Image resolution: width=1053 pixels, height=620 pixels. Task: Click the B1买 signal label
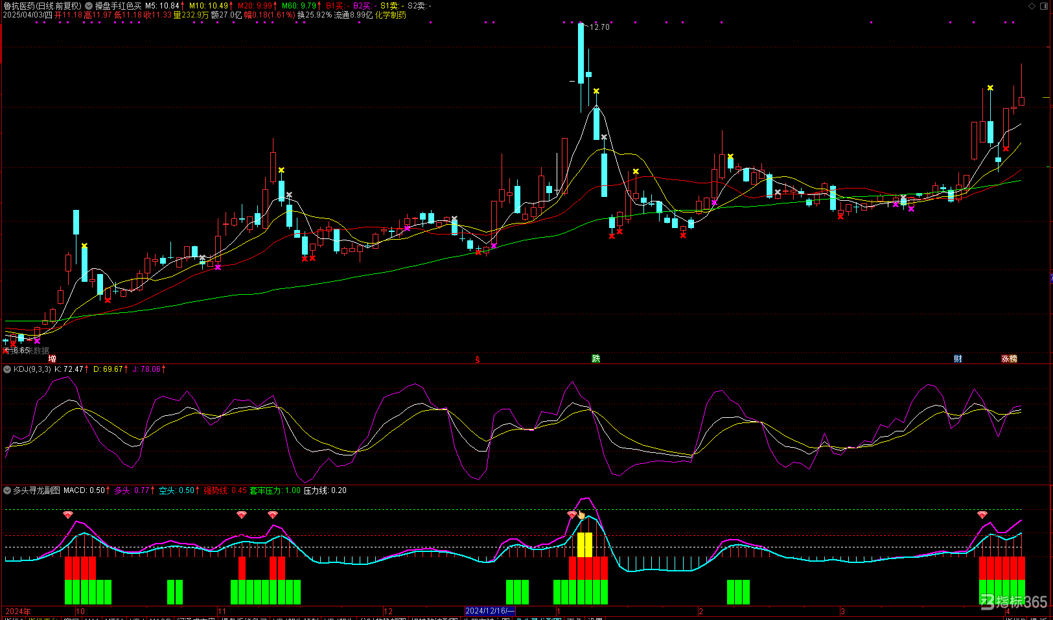coord(336,6)
